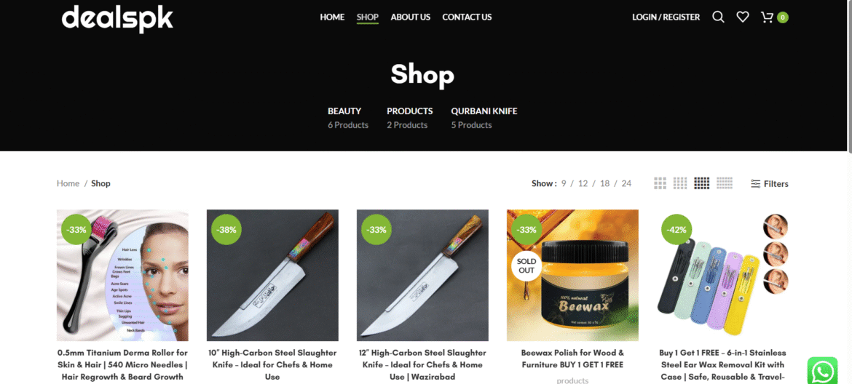This screenshot has width=852, height=384.
Task: Expand the Filters panel
Action: click(x=770, y=184)
